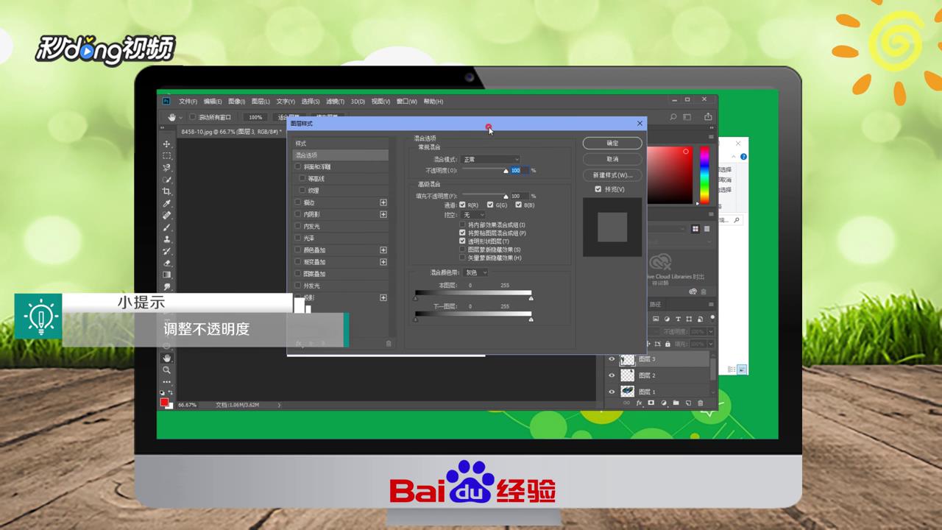Click the 新建样式(W)... button
942x530 pixels.
pyautogui.click(x=612, y=175)
